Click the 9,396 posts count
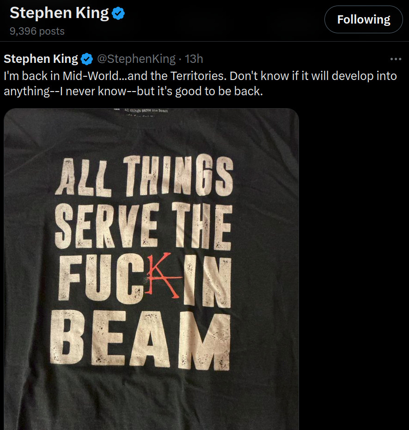The image size is (409, 430). point(37,31)
